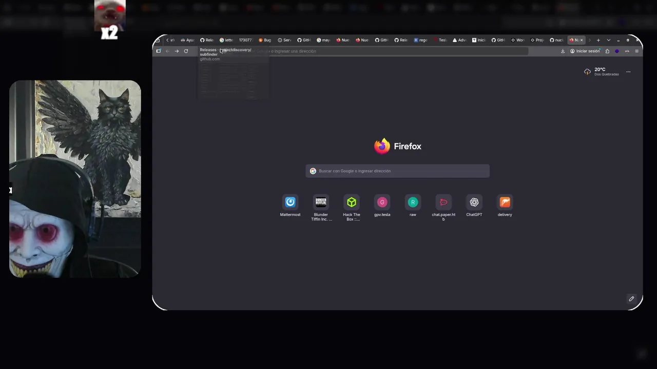This screenshot has width=657, height=369.
Task: Open the Firefox hamburger menu
Action: 636,51
